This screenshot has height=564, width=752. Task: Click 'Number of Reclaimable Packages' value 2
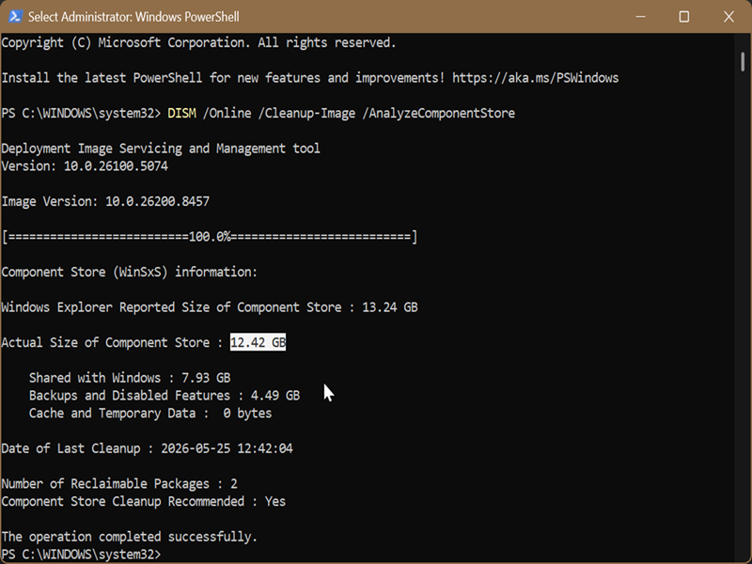coord(233,483)
